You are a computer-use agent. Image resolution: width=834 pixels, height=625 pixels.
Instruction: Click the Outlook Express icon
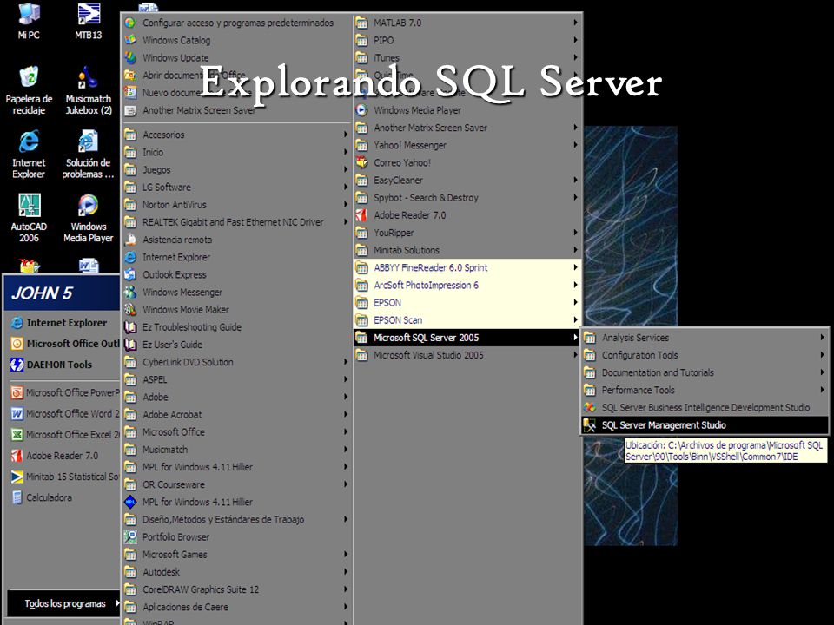[130, 275]
